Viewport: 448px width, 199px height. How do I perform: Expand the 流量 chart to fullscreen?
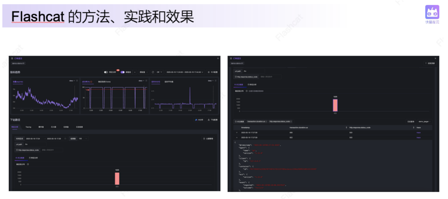click(77, 81)
